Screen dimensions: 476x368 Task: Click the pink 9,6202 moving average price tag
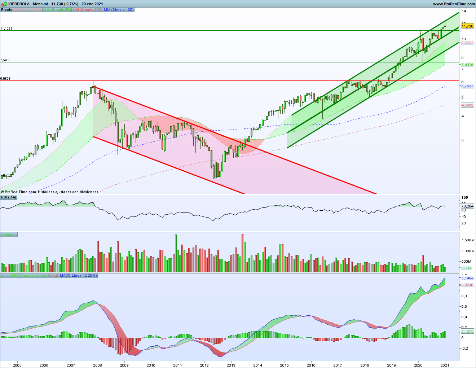[x=467, y=43]
